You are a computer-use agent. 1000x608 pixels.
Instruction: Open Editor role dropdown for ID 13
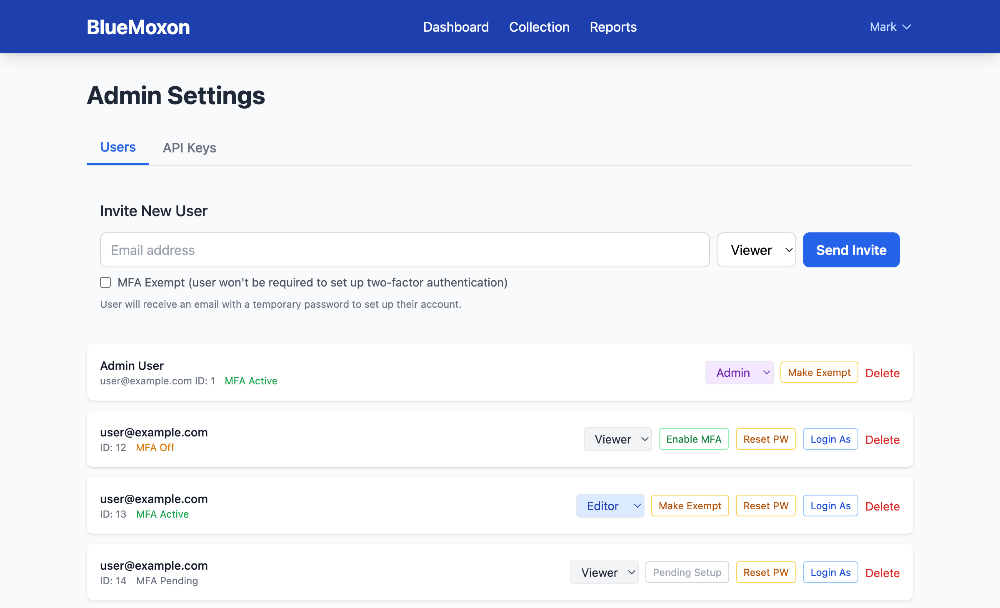click(x=610, y=506)
